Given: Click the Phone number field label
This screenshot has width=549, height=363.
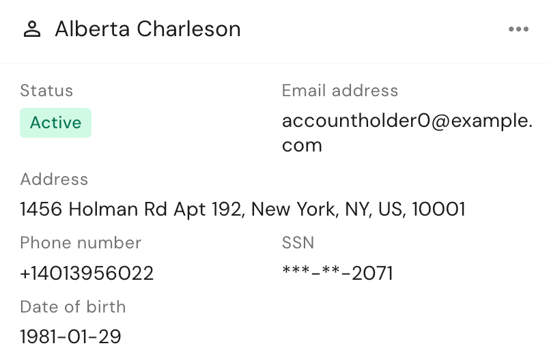Looking at the screenshot, I should tap(81, 243).
